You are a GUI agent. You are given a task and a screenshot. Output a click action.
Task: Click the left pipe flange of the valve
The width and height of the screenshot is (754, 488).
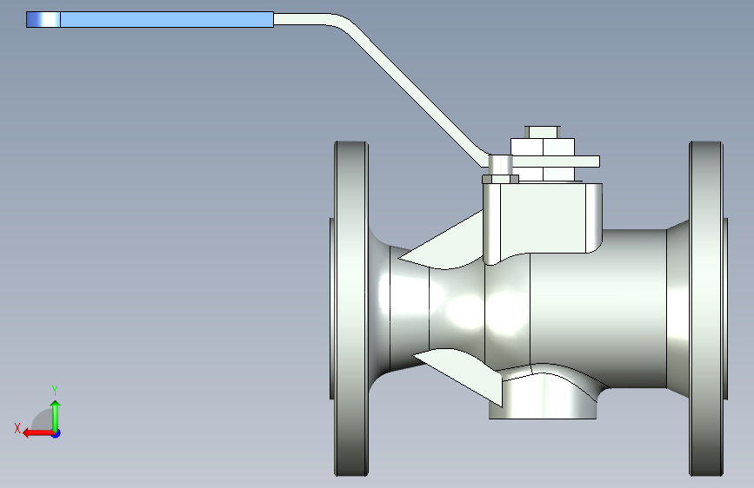pyautogui.click(x=351, y=308)
